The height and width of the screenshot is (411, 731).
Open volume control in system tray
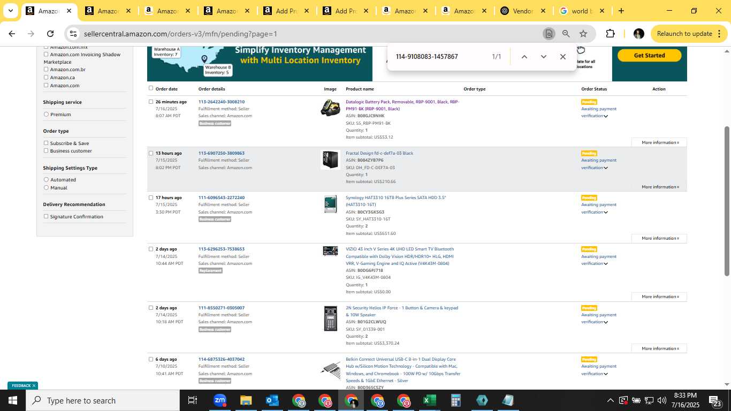pyautogui.click(x=661, y=400)
